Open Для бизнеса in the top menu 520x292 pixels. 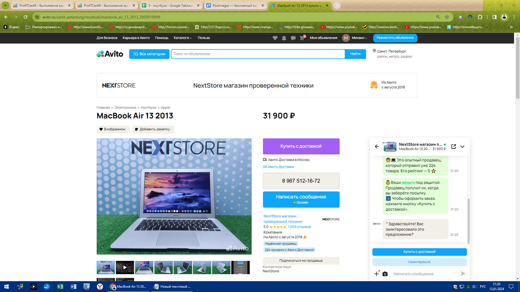pyautogui.click(x=107, y=38)
